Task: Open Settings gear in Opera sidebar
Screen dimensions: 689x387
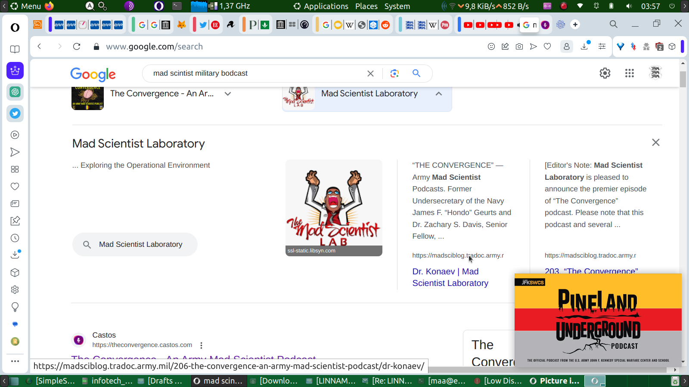Action: (15, 290)
